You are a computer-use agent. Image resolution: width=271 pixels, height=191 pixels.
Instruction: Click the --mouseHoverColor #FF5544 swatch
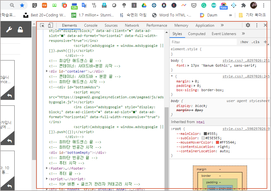click(x=217, y=142)
